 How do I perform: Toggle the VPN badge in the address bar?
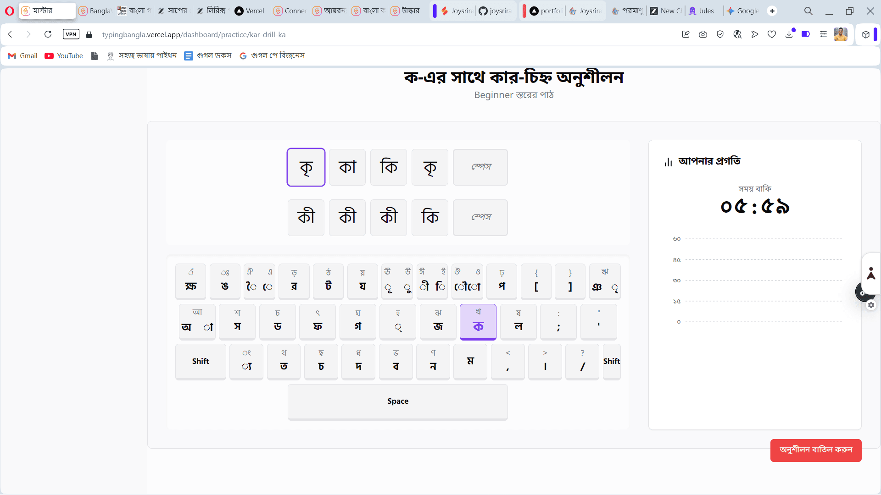tap(71, 34)
